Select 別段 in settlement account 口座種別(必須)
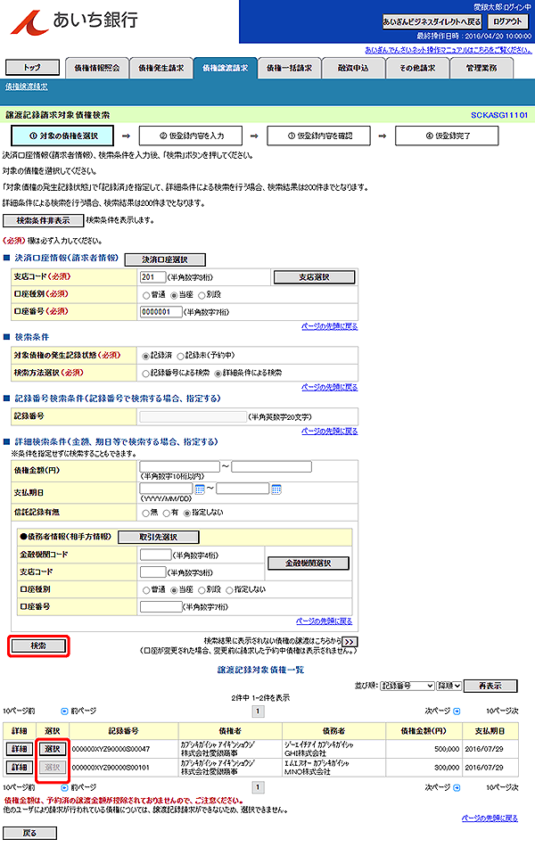 (x=202, y=295)
